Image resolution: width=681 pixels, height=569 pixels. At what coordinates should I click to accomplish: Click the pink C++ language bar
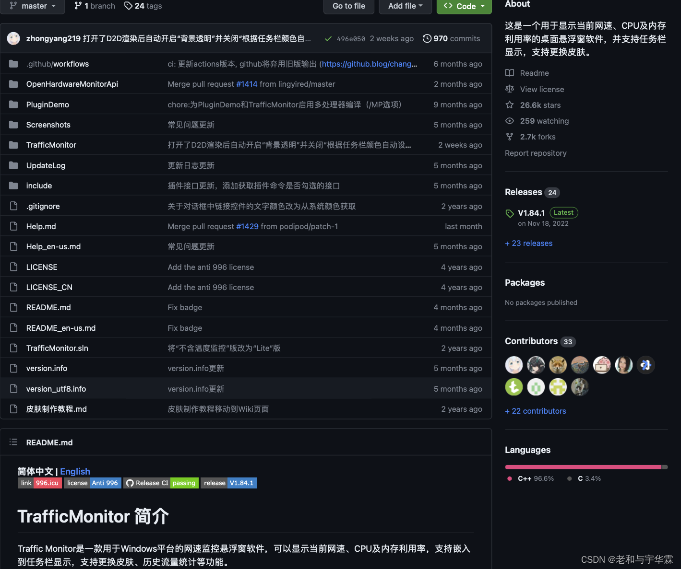(583, 467)
